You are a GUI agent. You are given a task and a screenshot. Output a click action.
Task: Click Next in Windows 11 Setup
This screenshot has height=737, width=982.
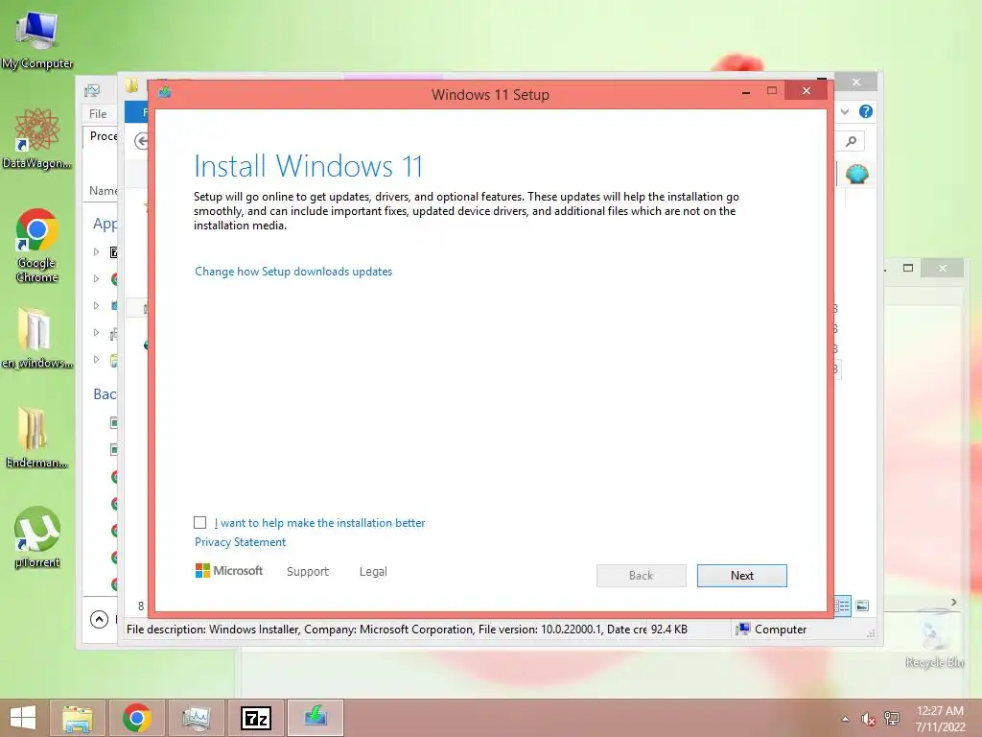pos(742,576)
